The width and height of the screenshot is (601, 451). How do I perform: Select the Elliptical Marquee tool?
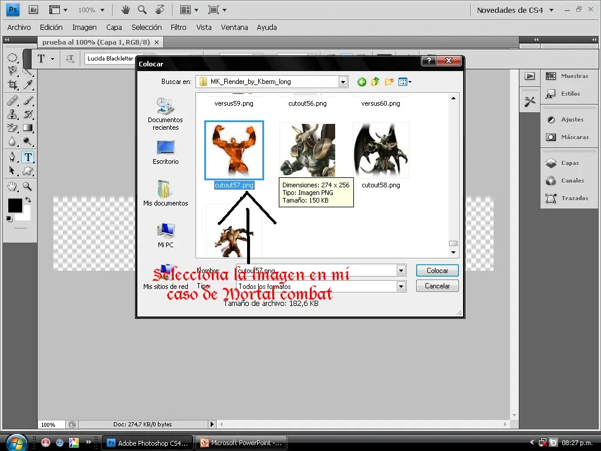pyautogui.click(x=12, y=58)
